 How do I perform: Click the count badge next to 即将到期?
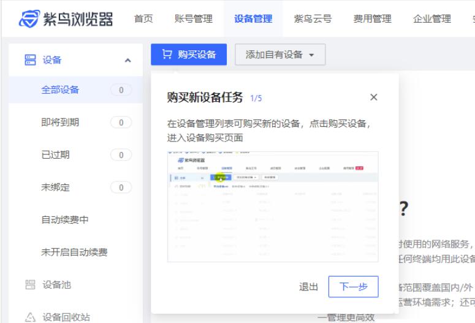tap(121, 123)
